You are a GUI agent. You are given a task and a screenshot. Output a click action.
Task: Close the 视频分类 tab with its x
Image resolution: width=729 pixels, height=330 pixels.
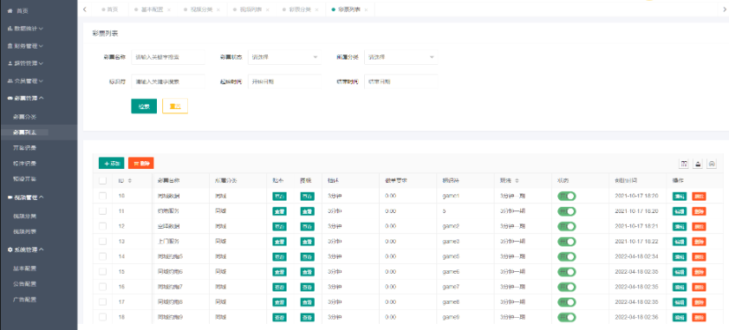click(218, 10)
